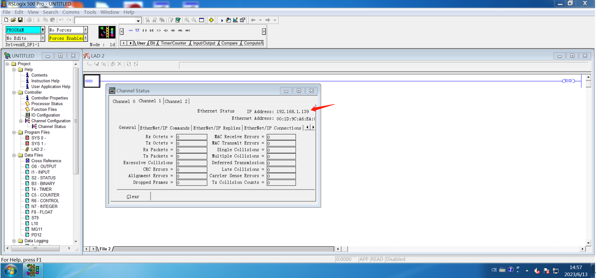This screenshot has width=596, height=278.
Task: Collapse the Channel Configuration node
Action: click(21, 121)
